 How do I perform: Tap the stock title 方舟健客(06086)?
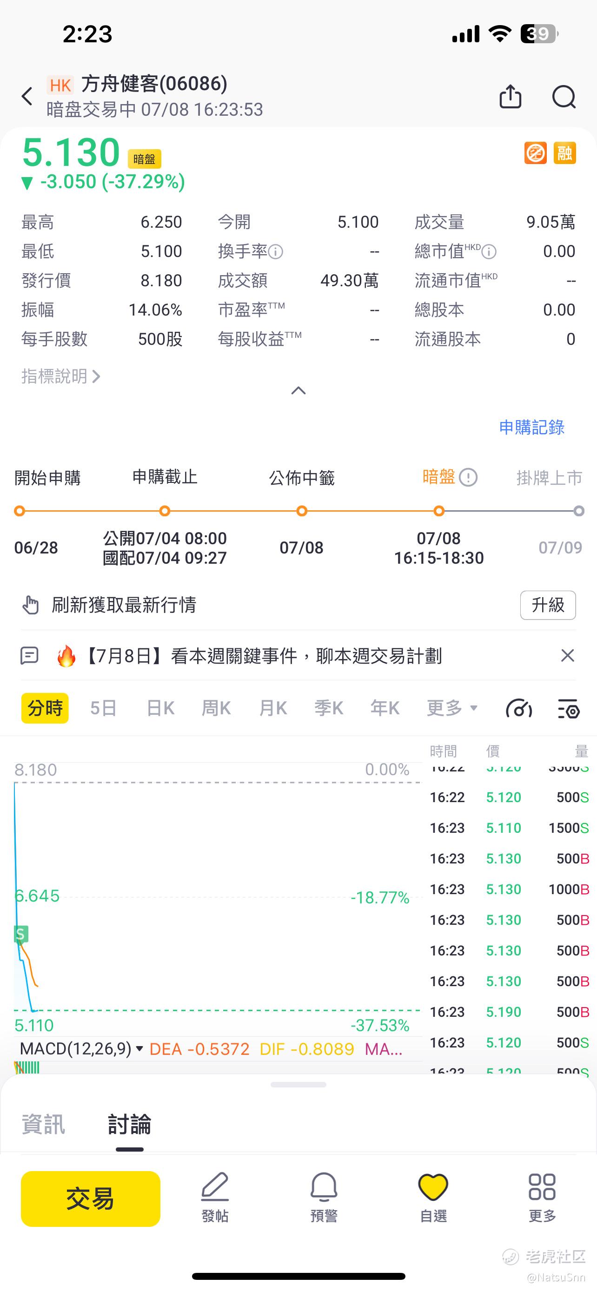pyautogui.click(x=154, y=83)
